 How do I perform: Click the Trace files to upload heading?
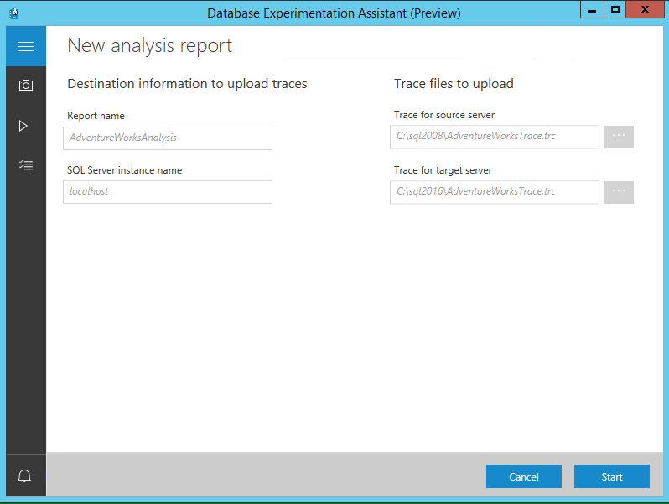(x=454, y=84)
